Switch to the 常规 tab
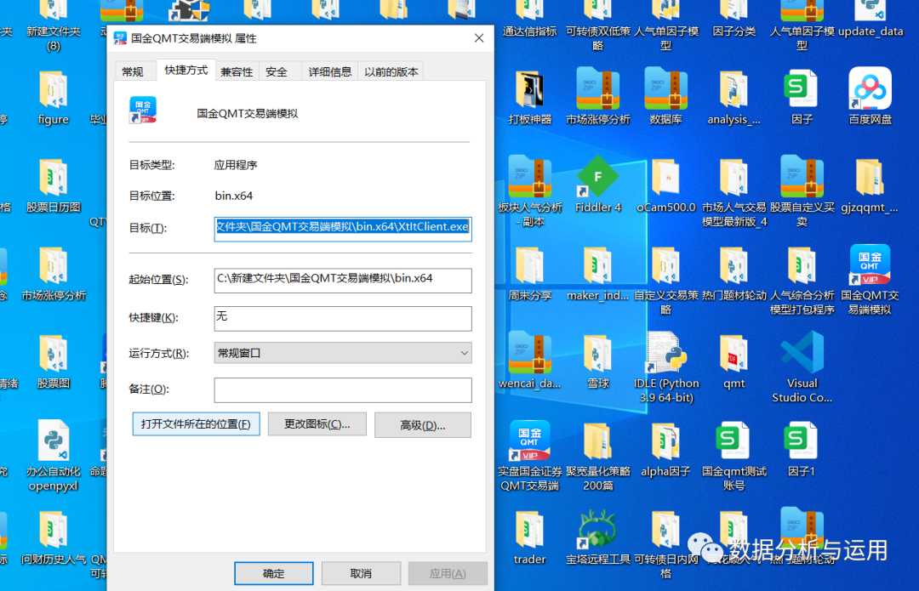This screenshot has width=919, height=591. 133,71
